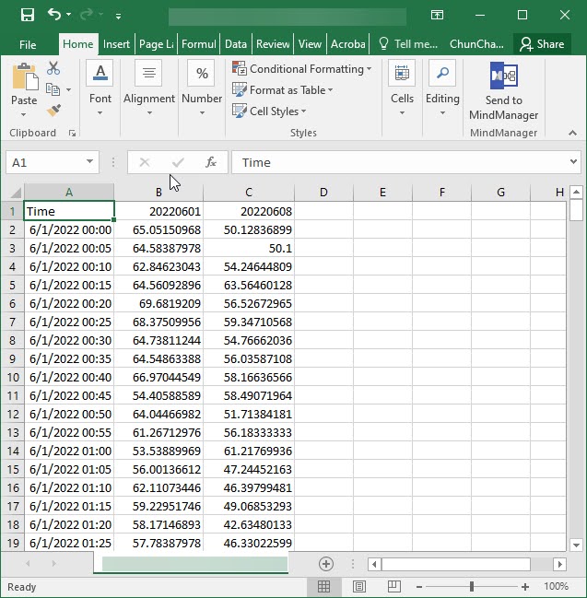587x598 pixels.
Task: Click the zoom slider in the status bar
Action: (x=472, y=587)
